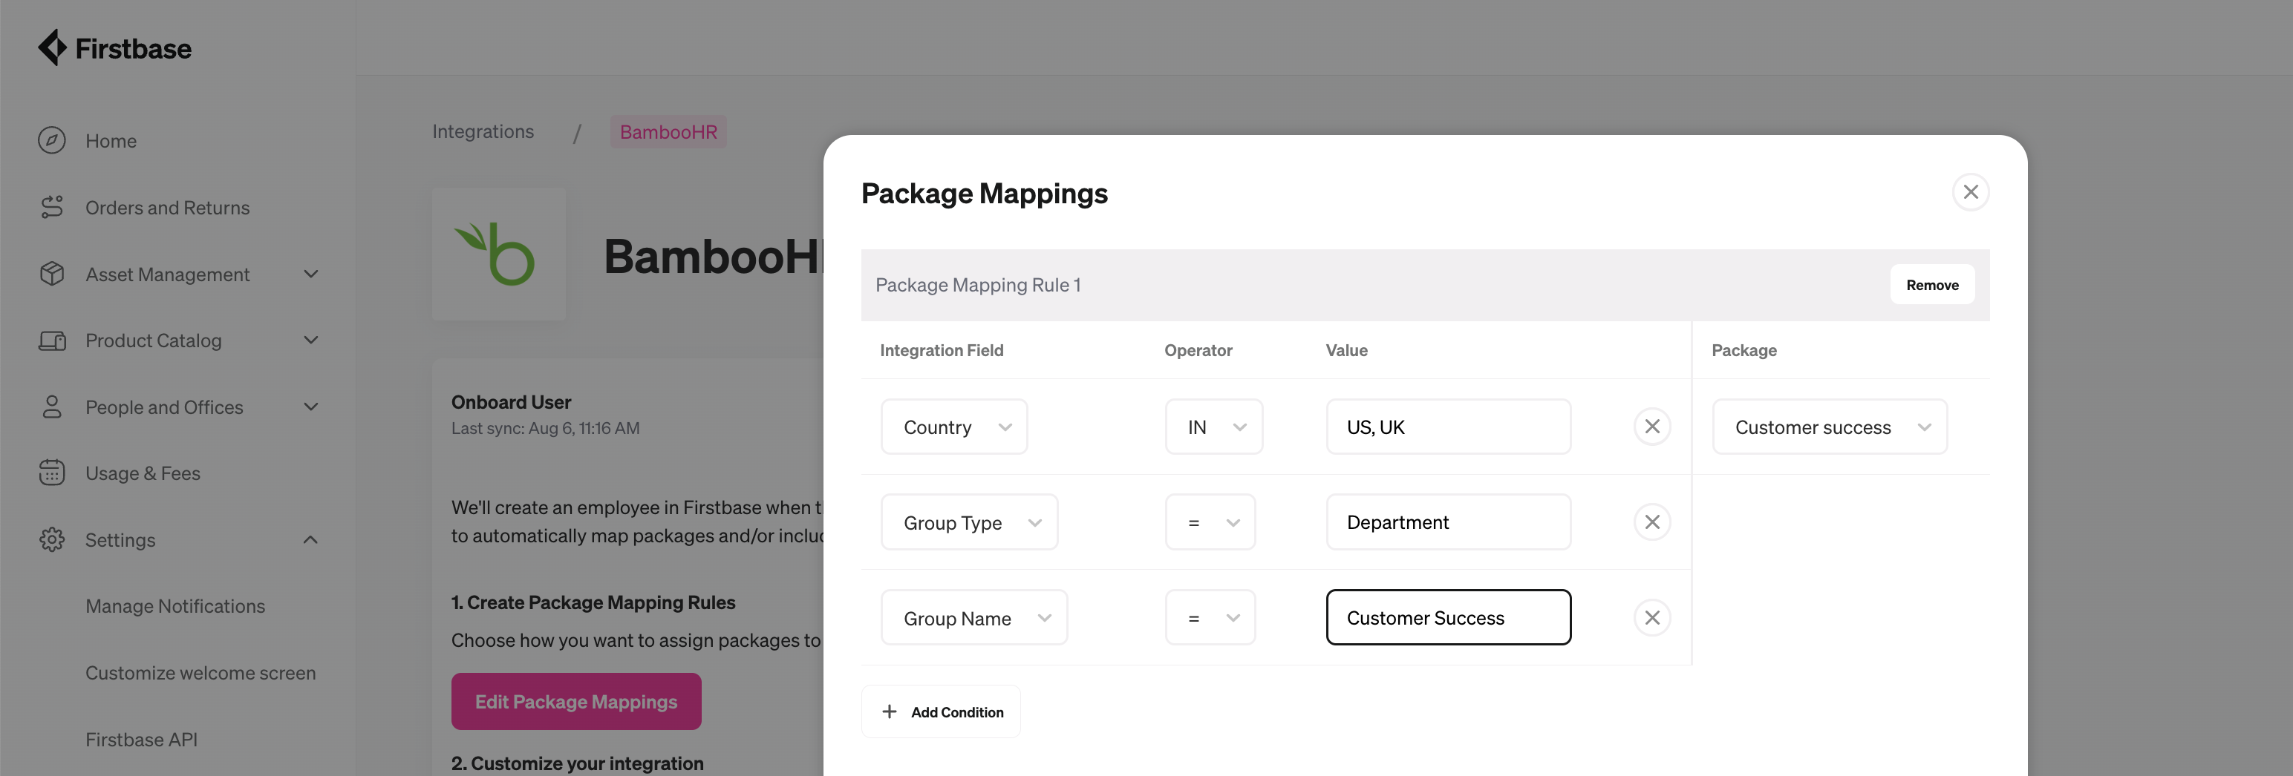Image resolution: width=2293 pixels, height=776 pixels.
Task: Click the Package Mapping Rule 1 header text
Action: point(977,284)
